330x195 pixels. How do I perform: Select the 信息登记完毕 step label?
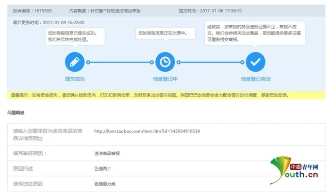point(256,79)
